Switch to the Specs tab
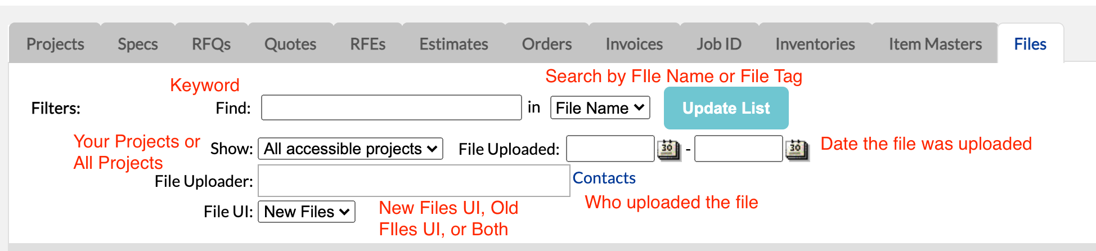1096x251 pixels. click(138, 43)
